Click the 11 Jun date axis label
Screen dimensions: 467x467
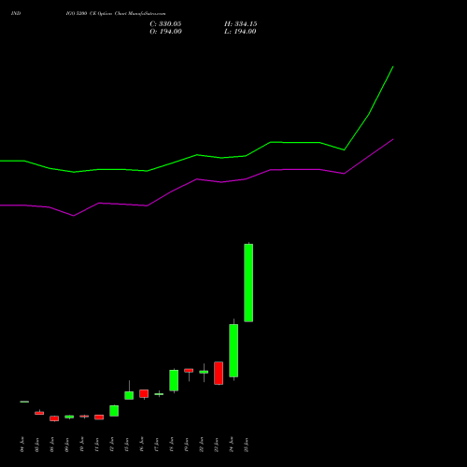(x=96, y=445)
